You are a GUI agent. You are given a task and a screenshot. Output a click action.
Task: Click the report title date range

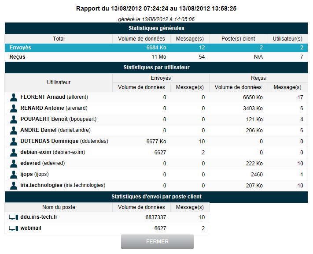tap(156, 9)
